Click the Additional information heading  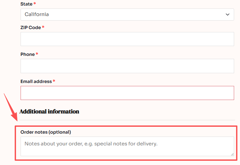(49, 111)
